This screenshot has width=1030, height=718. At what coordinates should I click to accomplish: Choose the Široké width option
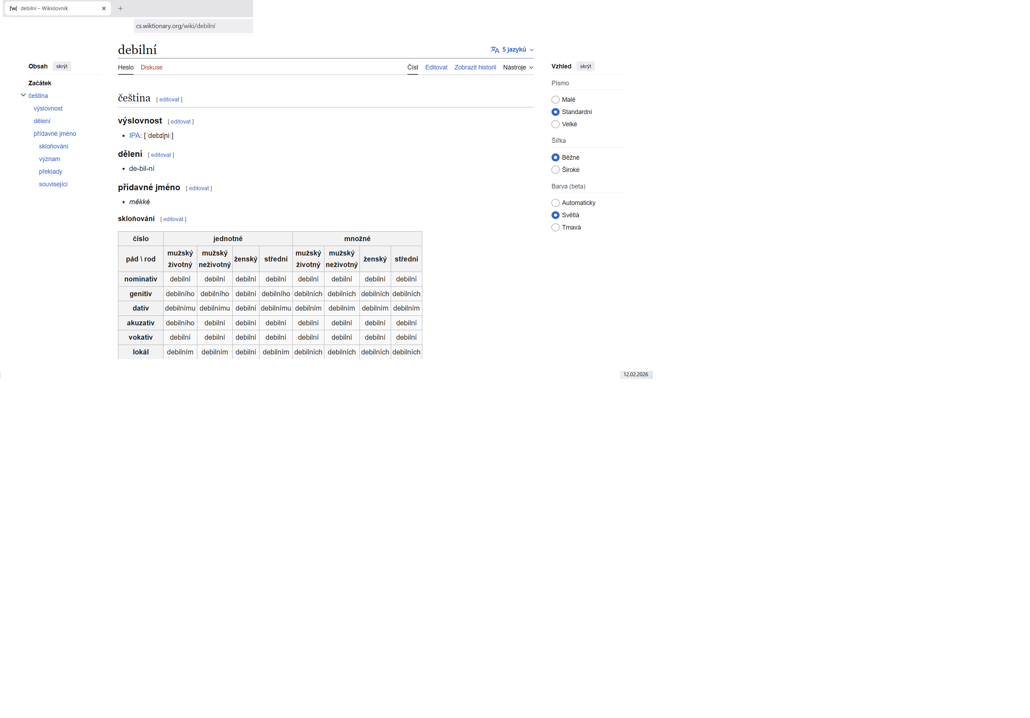(x=555, y=169)
